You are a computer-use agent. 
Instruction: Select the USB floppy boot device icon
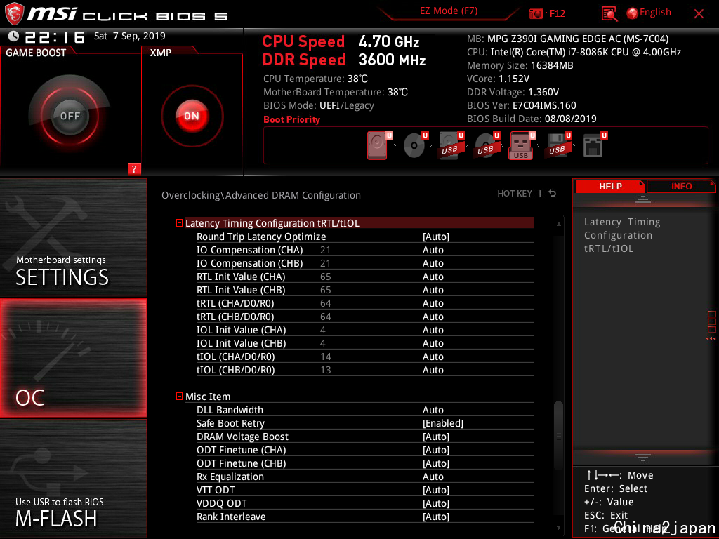point(558,145)
